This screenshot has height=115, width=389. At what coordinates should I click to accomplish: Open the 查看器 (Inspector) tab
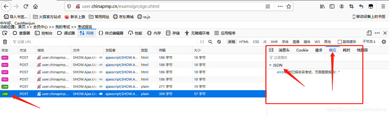[x=21, y=33]
